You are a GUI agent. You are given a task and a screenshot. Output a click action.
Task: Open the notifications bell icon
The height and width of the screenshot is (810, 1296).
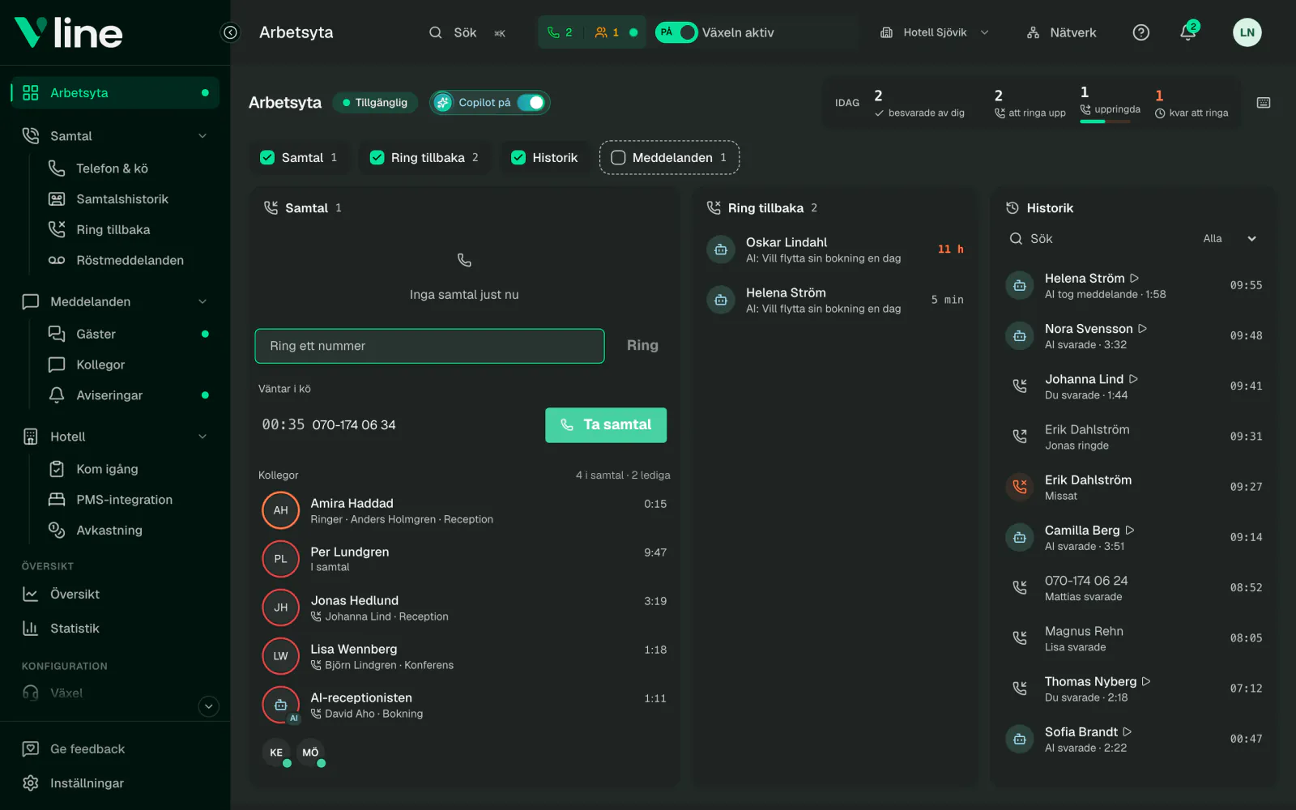tap(1188, 32)
